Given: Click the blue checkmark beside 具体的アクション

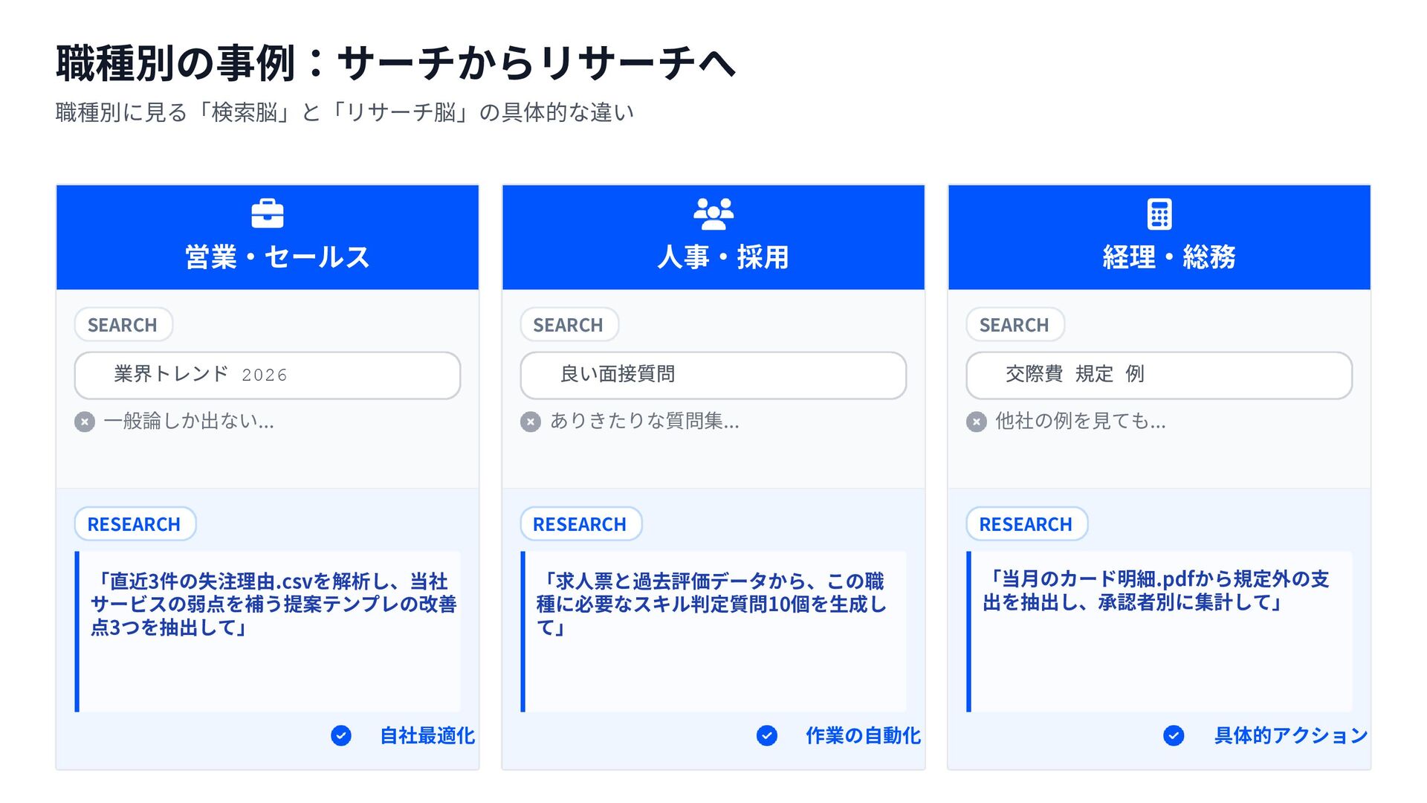Looking at the screenshot, I should click(1174, 735).
